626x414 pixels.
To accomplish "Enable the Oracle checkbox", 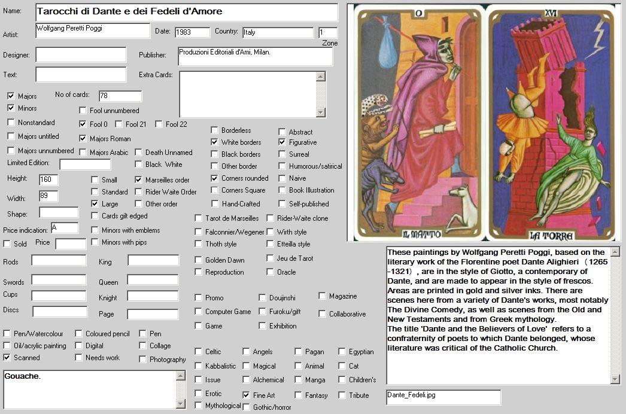I will [x=270, y=272].
